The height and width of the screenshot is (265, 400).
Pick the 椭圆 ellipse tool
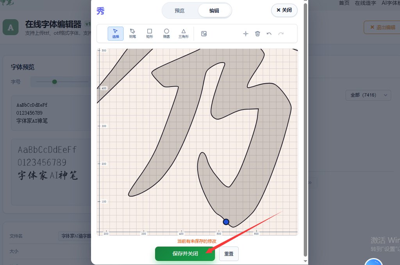pyautogui.click(x=166, y=33)
